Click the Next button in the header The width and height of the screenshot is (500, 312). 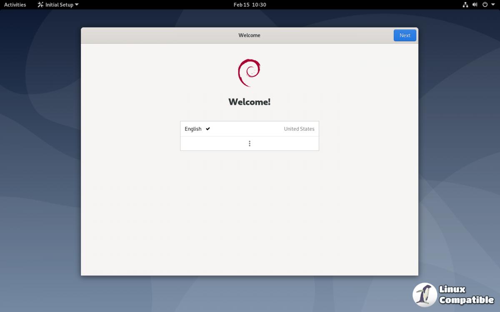(405, 35)
